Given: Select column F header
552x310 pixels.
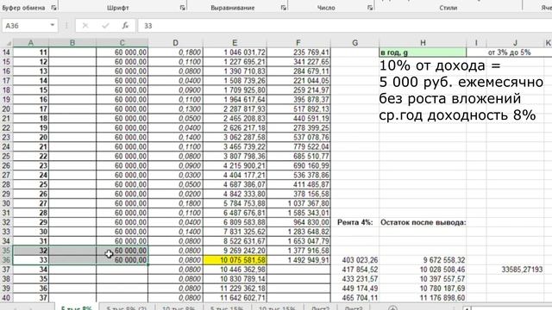Looking at the screenshot, I should 298,43.
